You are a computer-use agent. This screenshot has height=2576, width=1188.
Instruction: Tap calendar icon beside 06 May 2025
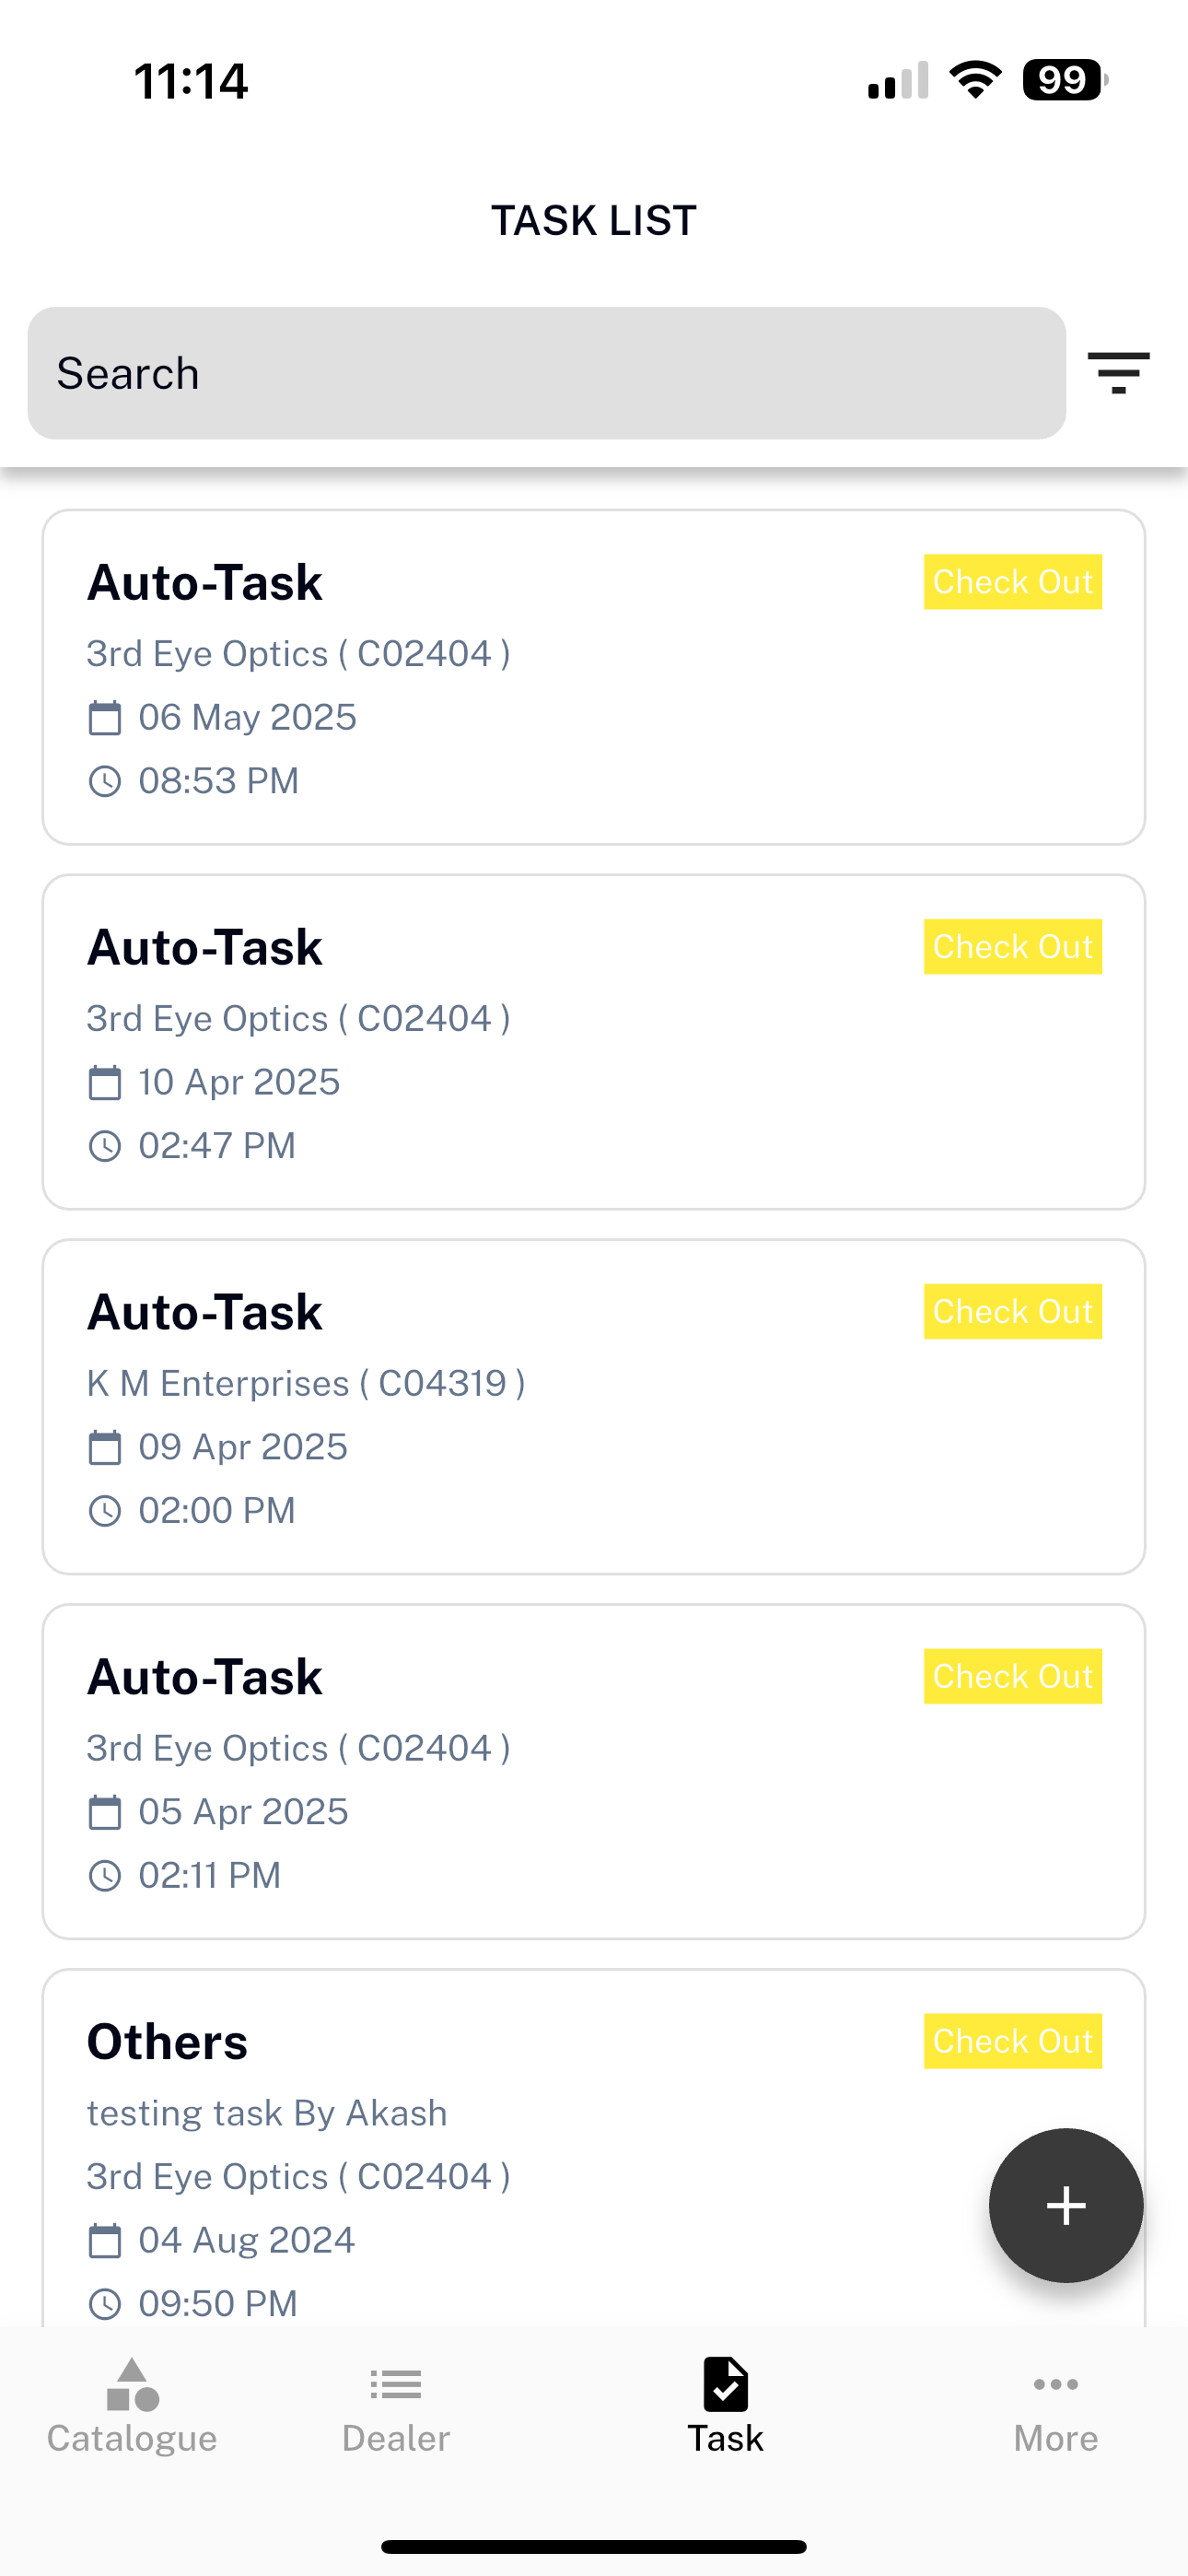pos(105,717)
